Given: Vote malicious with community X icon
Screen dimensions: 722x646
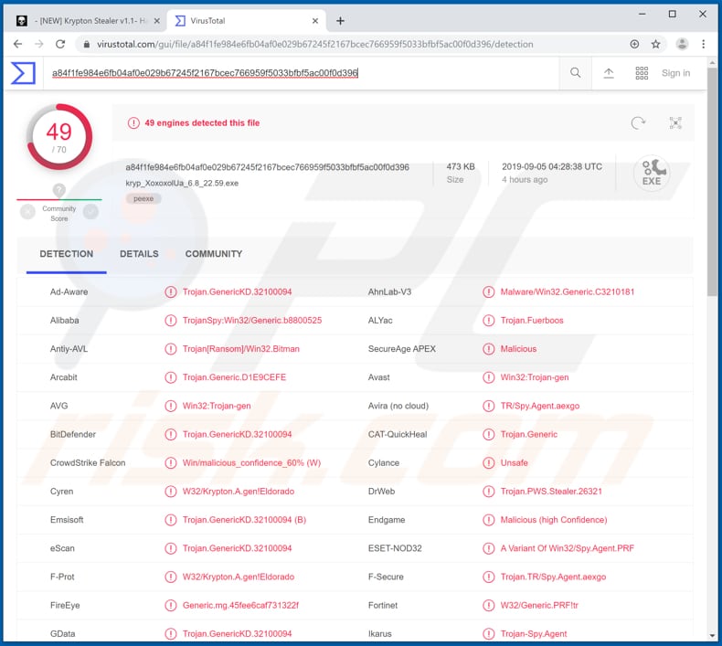Looking at the screenshot, I should [27, 211].
